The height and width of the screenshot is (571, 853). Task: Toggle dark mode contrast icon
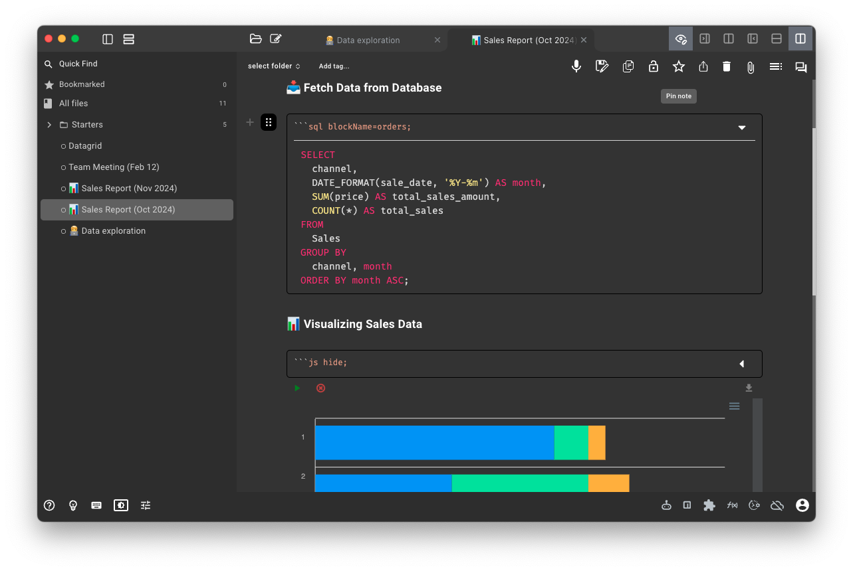120,505
